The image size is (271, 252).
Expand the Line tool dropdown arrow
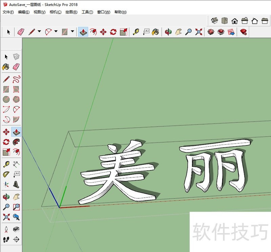pos(39,32)
